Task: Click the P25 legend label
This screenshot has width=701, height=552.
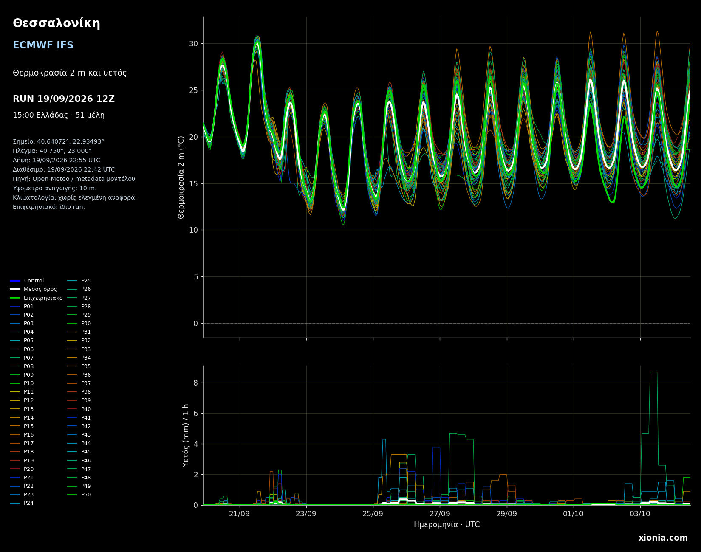Action: tap(79, 281)
